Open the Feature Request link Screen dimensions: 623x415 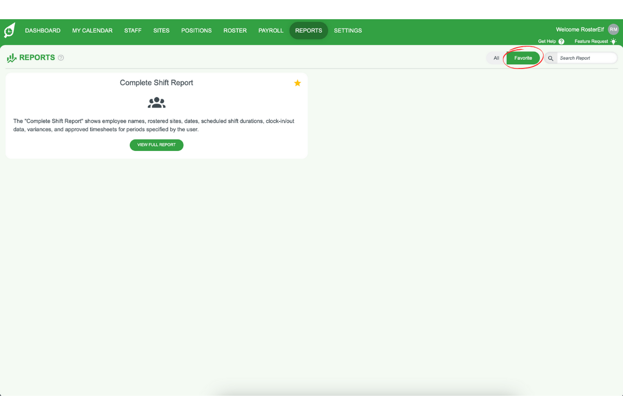point(591,41)
